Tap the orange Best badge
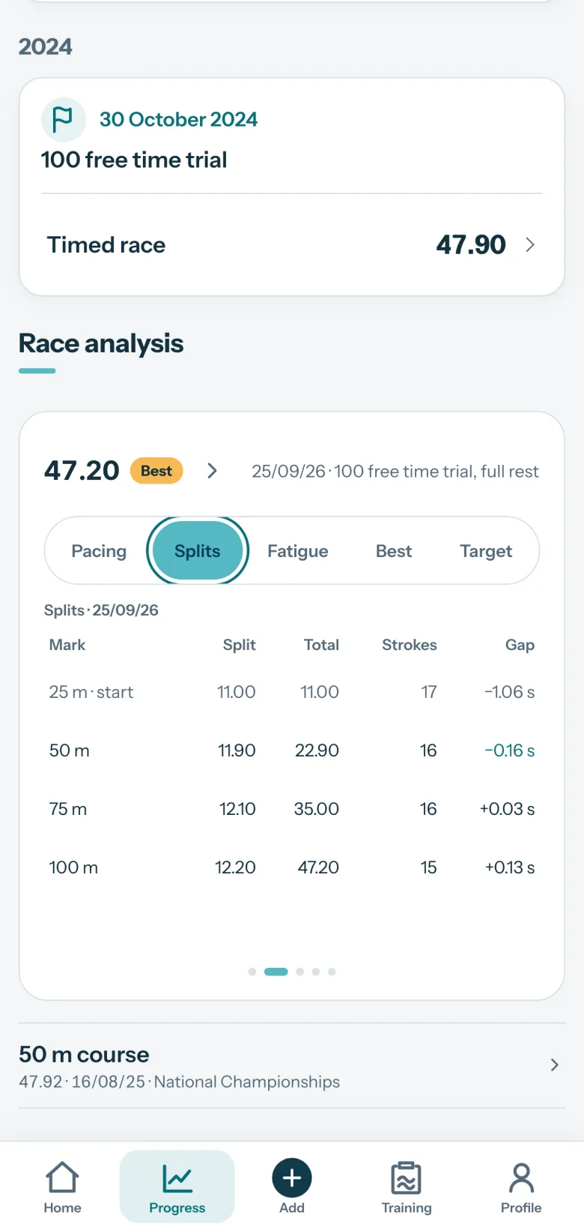Screen dimensions: 584x1231 pos(156,471)
